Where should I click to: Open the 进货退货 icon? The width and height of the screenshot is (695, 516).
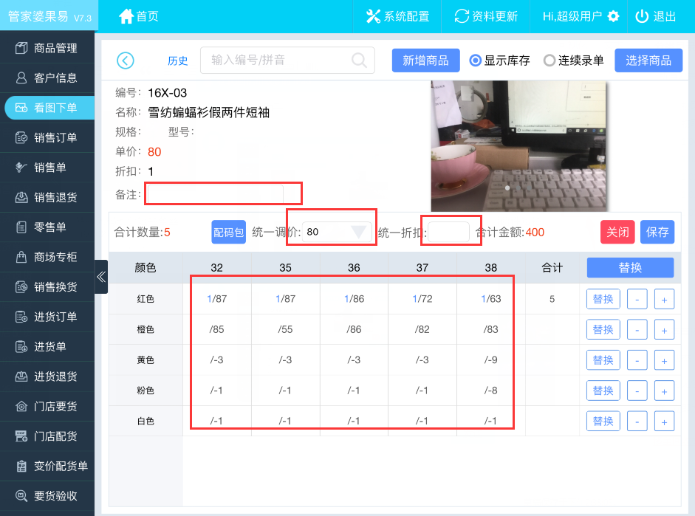21,376
